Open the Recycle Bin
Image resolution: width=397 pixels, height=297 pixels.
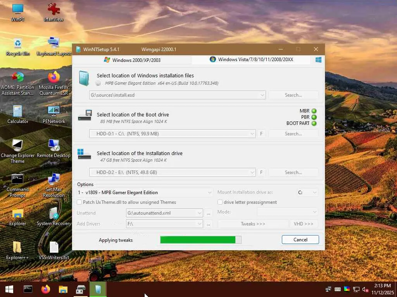click(18, 47)
